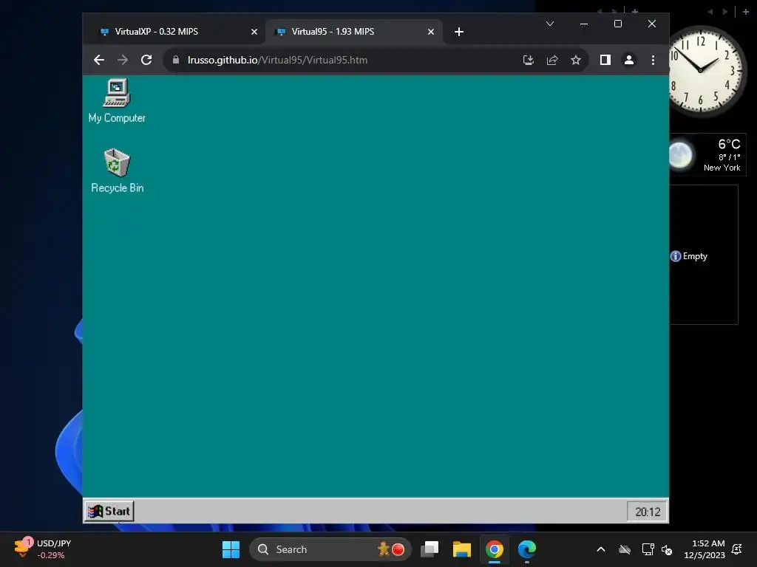Close the Chrome window
Image resolution: width=757 pixels, height=567 pixels.
(652, 24)
